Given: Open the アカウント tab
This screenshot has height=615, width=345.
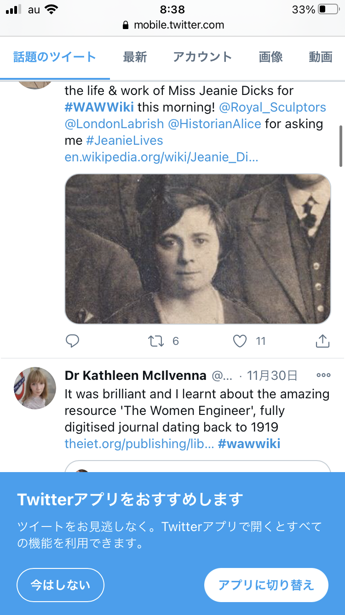Looking at the screenshot, I should pyautogui.click(x=202, y=57).
